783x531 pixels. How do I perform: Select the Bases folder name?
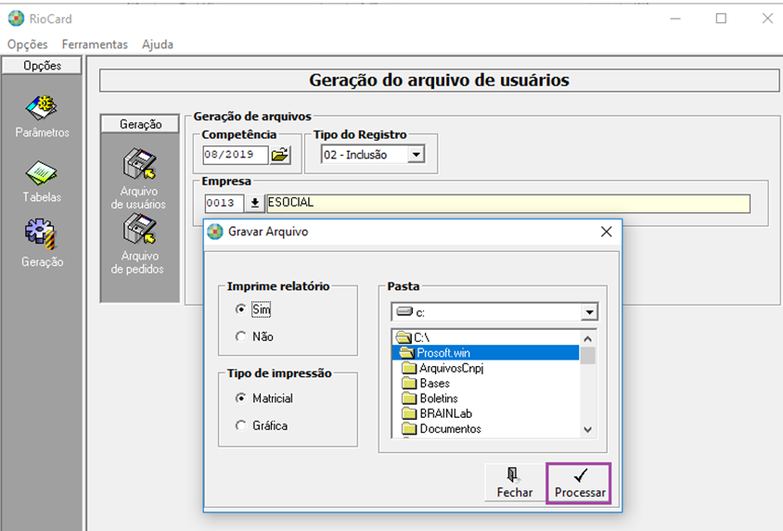coord(434,384)
